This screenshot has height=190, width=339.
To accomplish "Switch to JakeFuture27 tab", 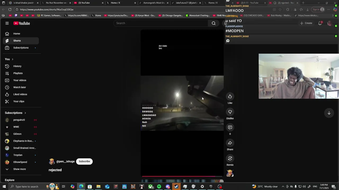I will tap(186, 3).
